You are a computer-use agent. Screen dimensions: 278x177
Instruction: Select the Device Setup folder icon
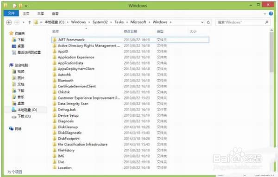[x=55, y=115]
